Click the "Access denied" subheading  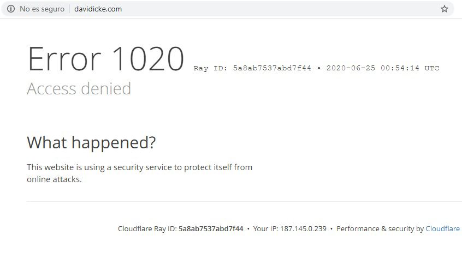(x=79, y=88)
